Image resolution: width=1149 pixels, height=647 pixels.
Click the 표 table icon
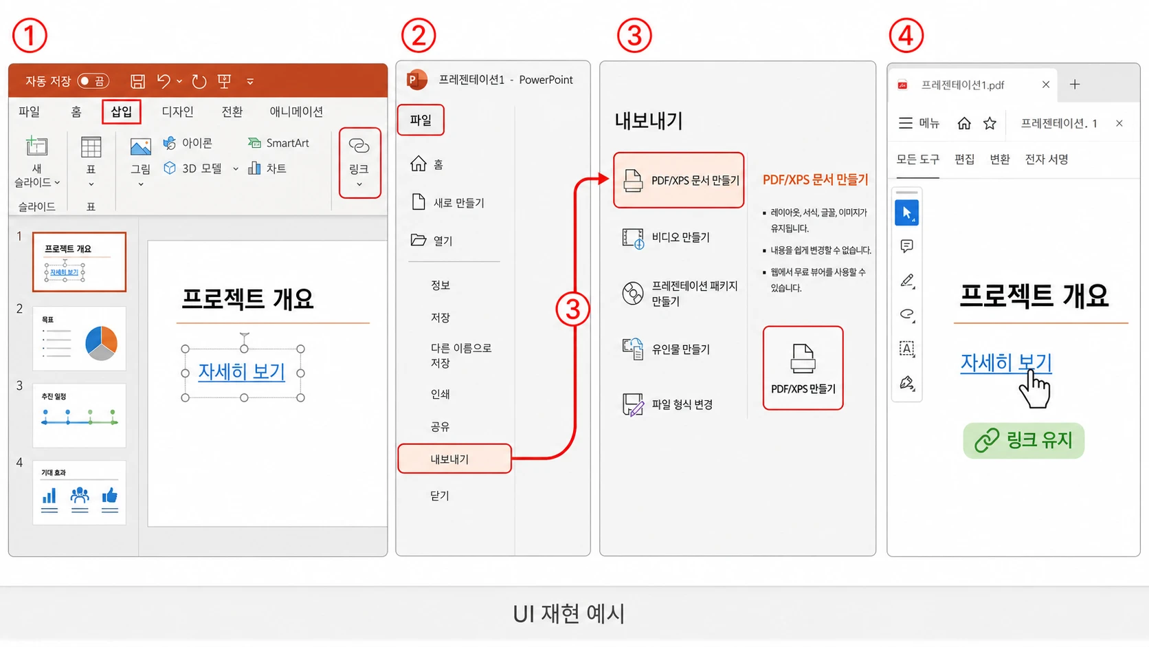click(x=91, y=146)
